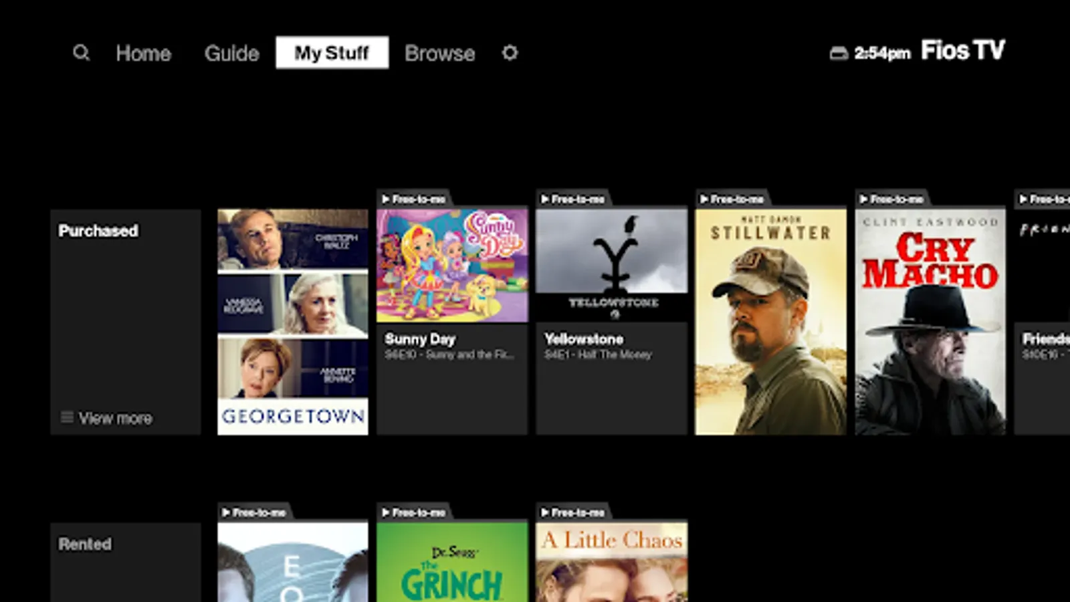Select the My Stuff tab
Screen dimensions: 1070x602
[x=332, y=52]
